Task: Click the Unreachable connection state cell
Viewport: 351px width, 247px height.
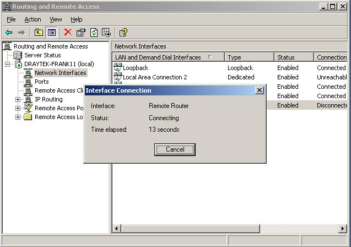Action: click(x=332, y=77)
